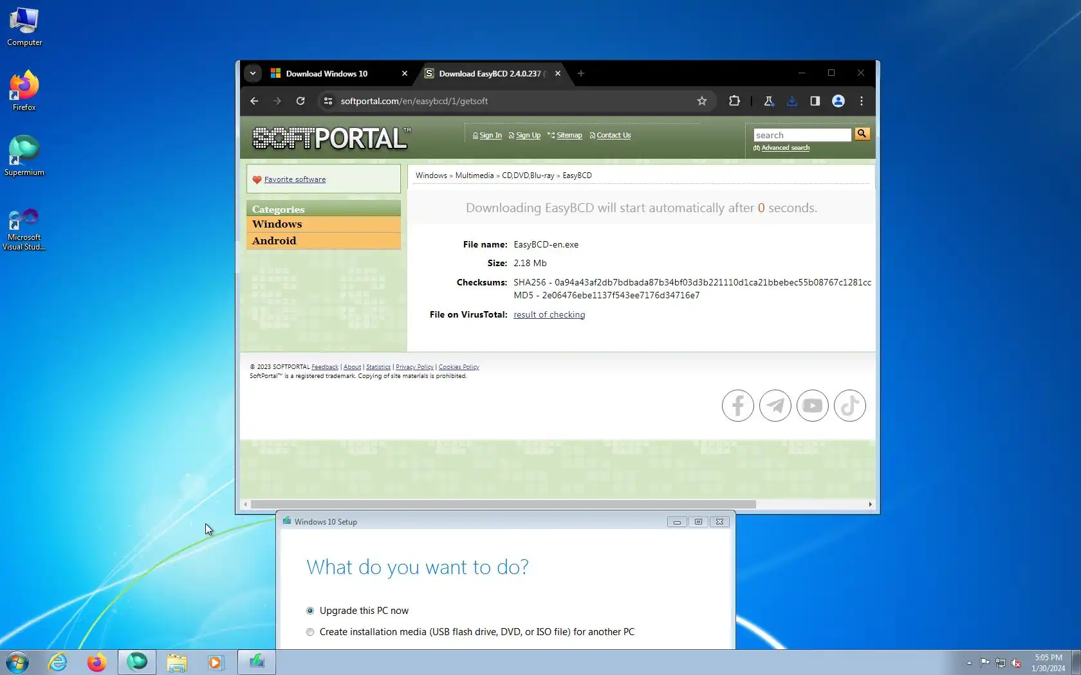The height and width of the screenshot is (675, 1081).
Task: Open Advanced search link
Action: [x=785, y=148]
